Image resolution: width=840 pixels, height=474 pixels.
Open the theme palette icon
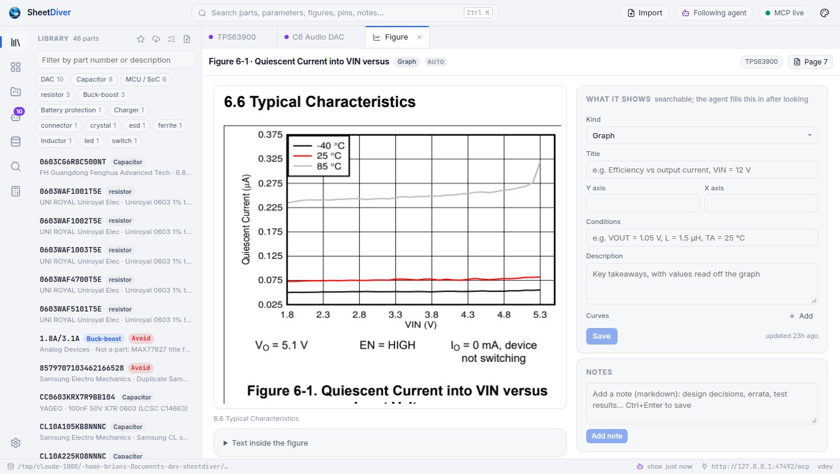tap(825, 13)
